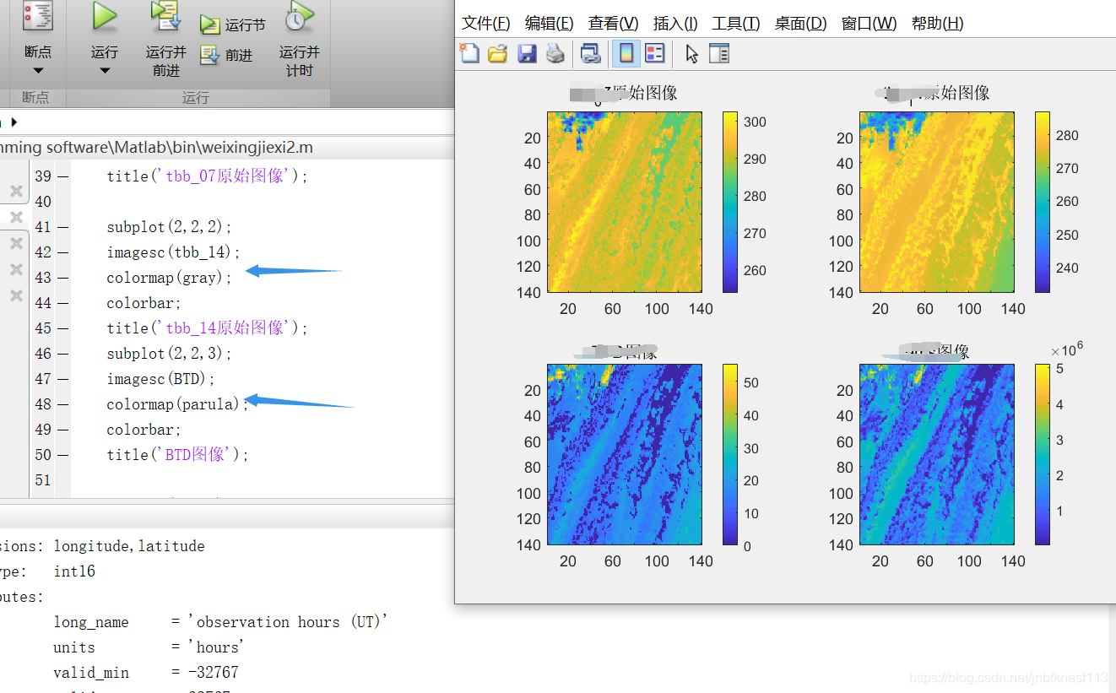Screen dimensions: 1116x693
Task: Create a new figure with the new-document icon
Action: (x=469, y=52)
